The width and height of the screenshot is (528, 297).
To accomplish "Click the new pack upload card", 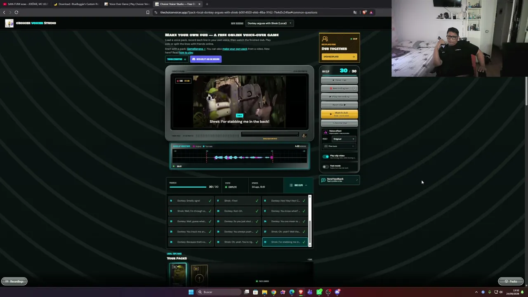I will 199,276.
